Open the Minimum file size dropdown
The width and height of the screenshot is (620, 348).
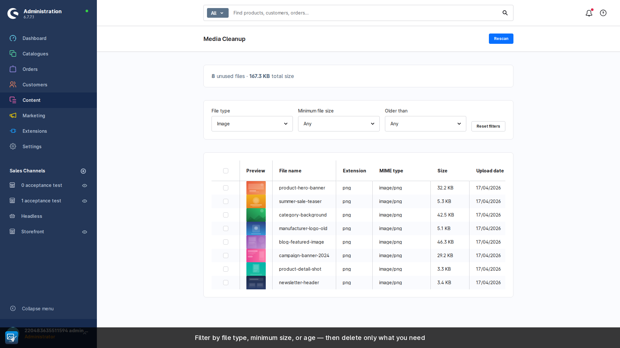click(x=338, y=124)
